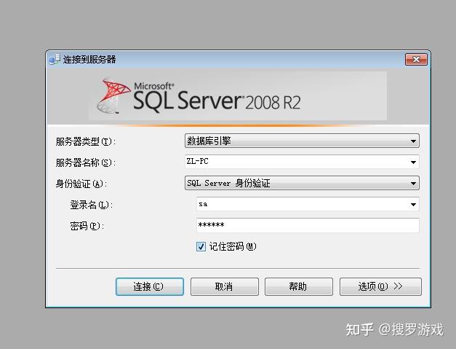Click the 登录名(L) label

click(x=91, y=205)
